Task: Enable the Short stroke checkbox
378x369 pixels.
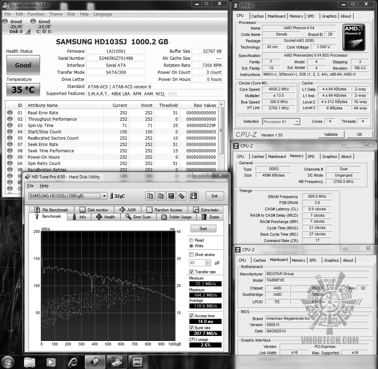Action: [x=191, y=254]
